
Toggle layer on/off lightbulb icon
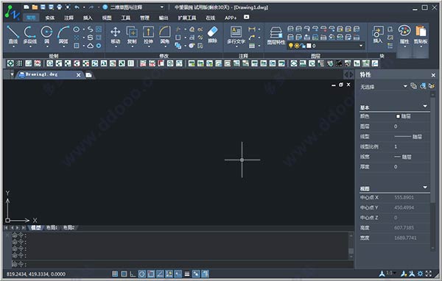coord(291,46)
